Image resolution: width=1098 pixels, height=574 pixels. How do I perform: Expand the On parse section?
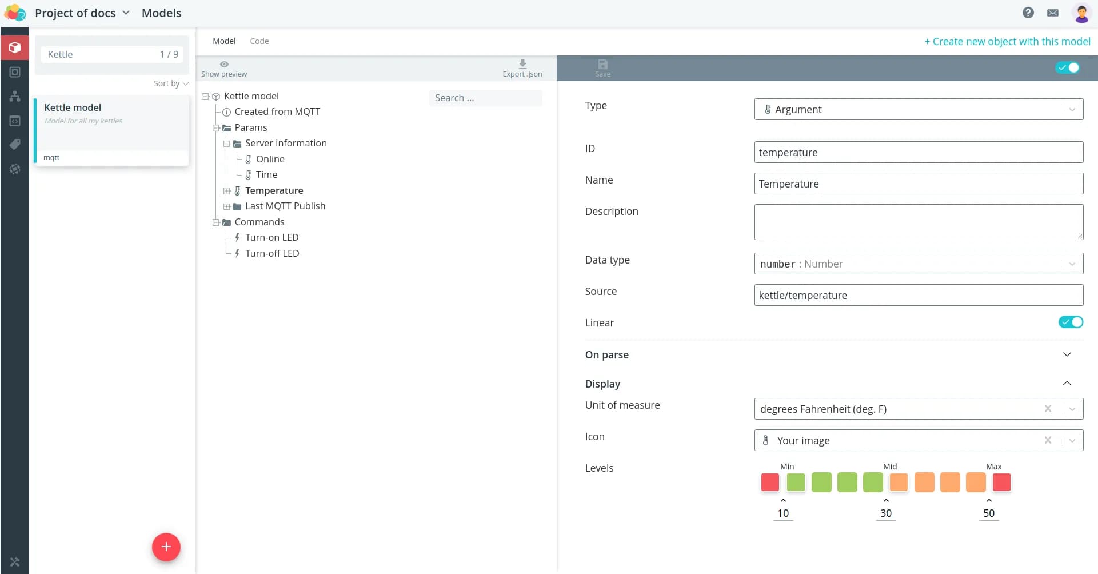click(1066, 354)
